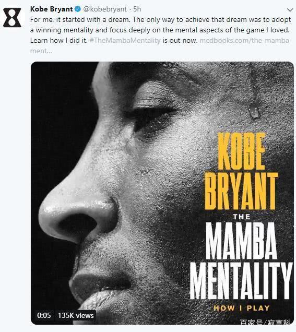
Task: Open the Kobe Bryant display name
Action: (51, 9)
